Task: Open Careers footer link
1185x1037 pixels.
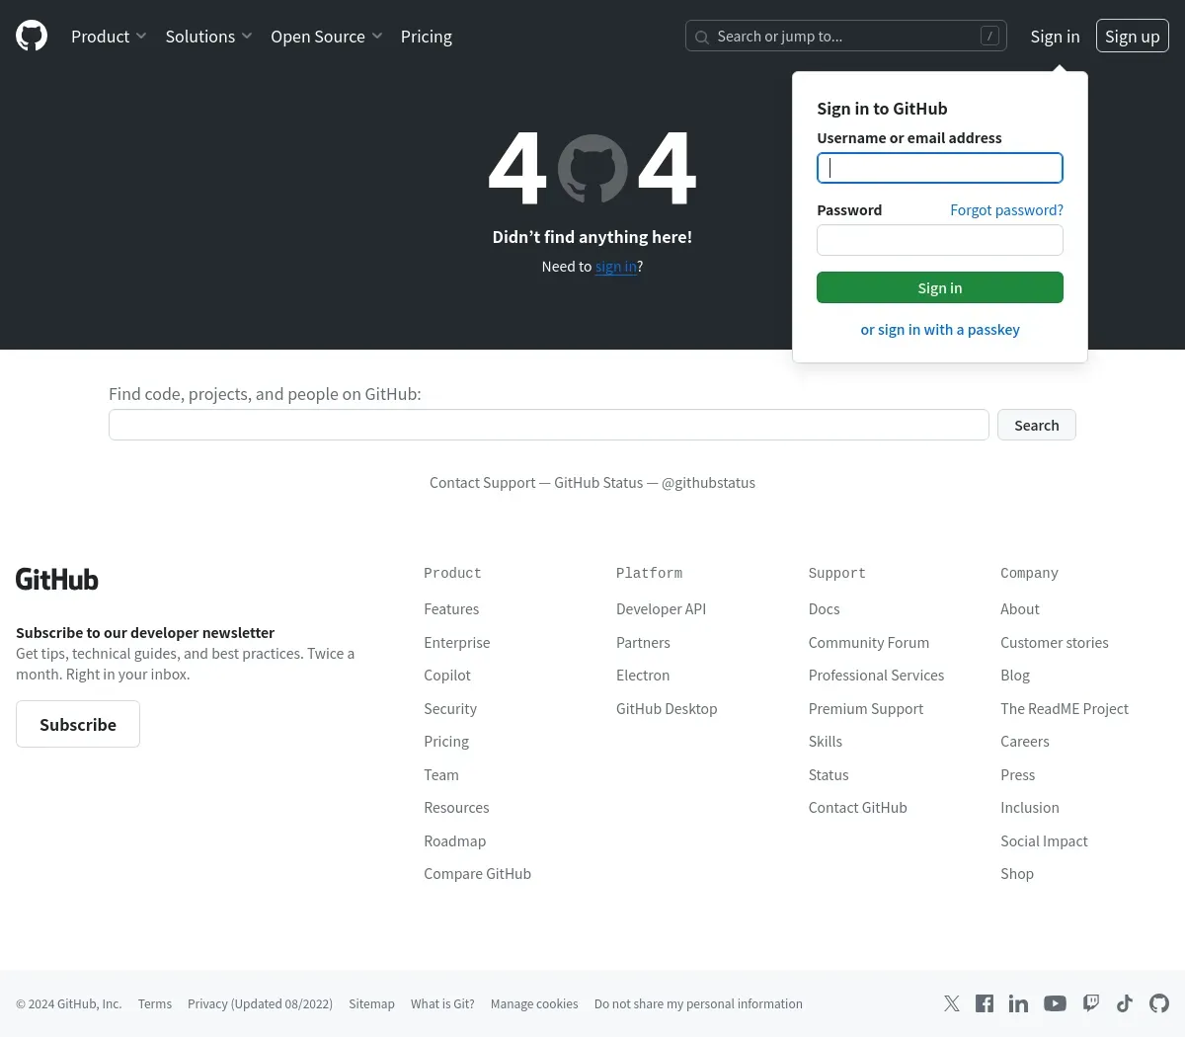Action: click(1025, 742)
